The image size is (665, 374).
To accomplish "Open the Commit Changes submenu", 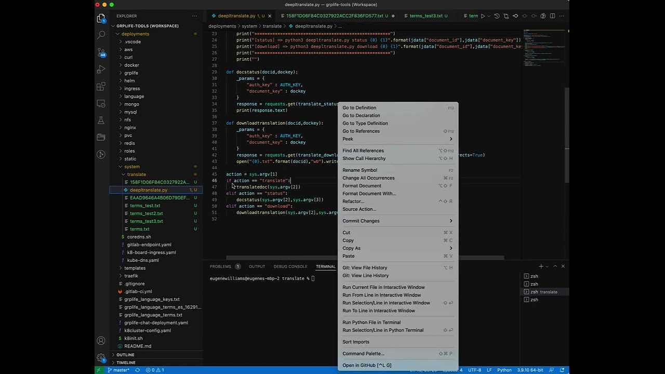I will pyautogui.click(x=398, y=221).
